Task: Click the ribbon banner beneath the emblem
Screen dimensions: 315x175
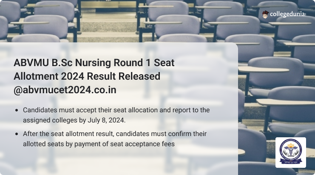Action: (x=291, y=161)
